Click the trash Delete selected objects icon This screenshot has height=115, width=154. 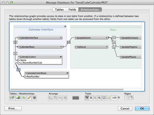click(x=34, y=98)
